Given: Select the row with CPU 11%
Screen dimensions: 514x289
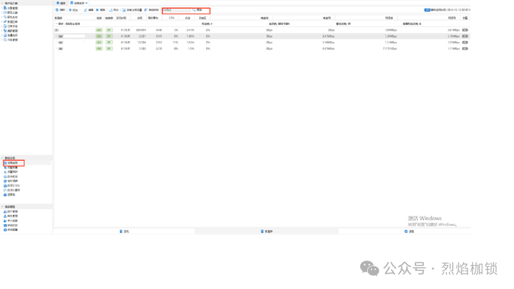Looking at the screenshot, I should point(262,43).
